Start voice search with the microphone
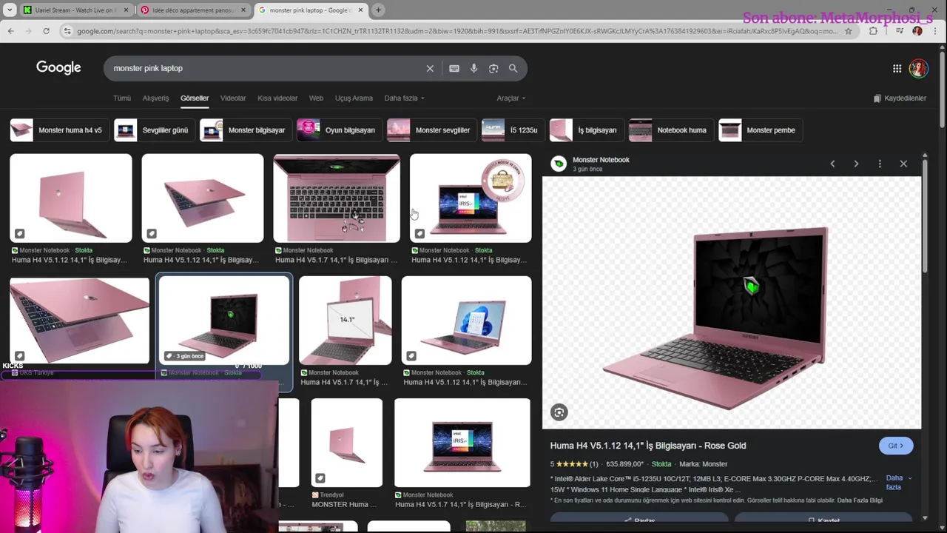947x533 pixels. pos(473,68)
